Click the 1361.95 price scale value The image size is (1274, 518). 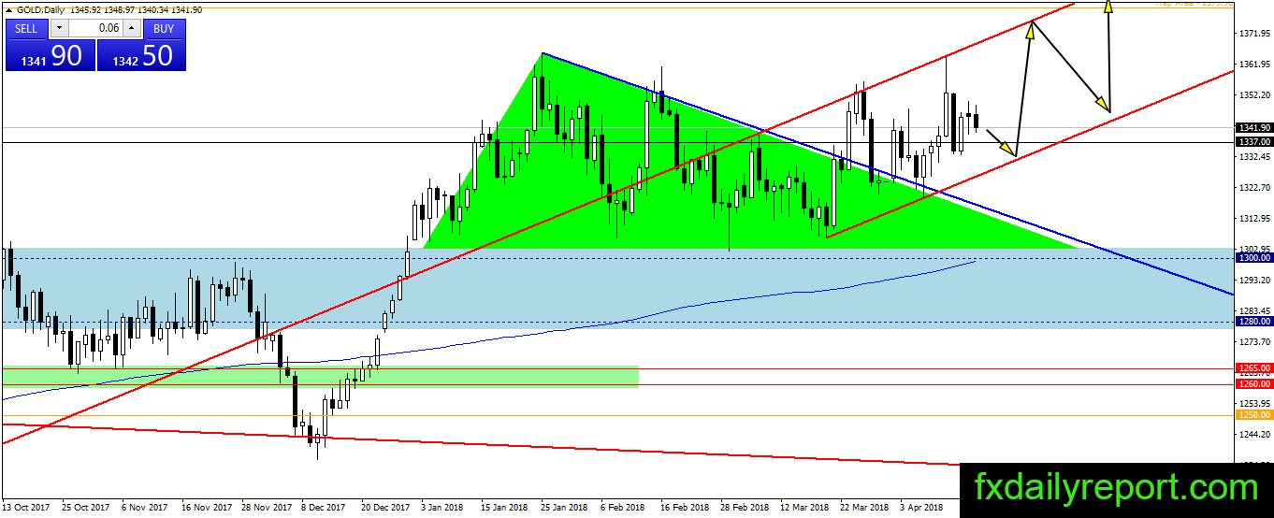click(1253, 65)
